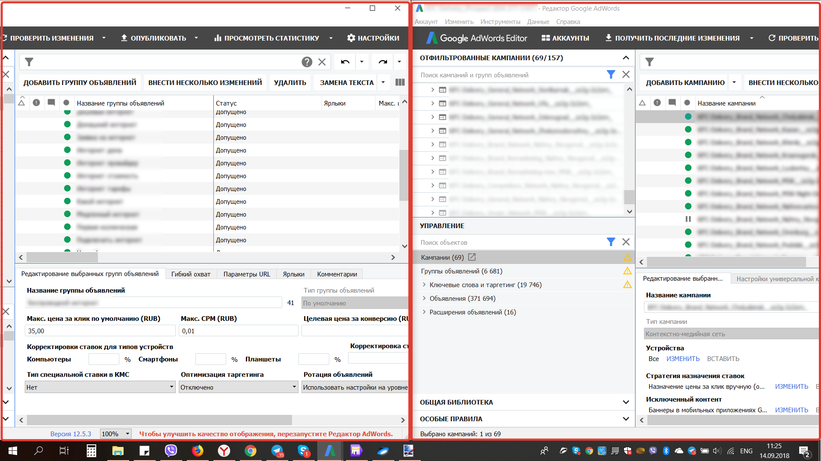
Task: Click filter funnel in campaign search box
Action: (611, 74)
